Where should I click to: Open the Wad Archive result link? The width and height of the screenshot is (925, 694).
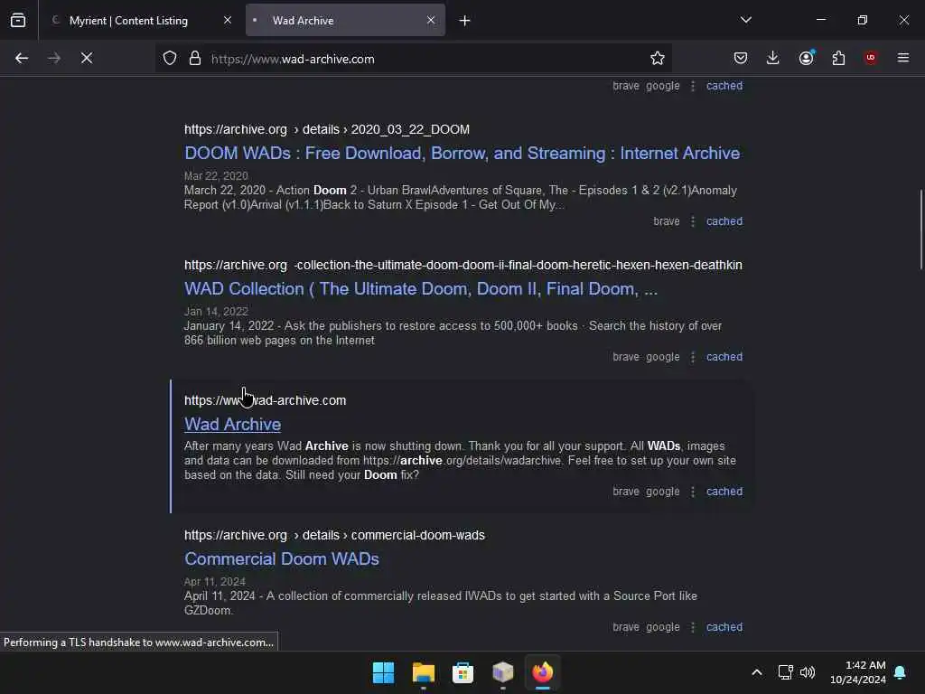pos(232,425)
